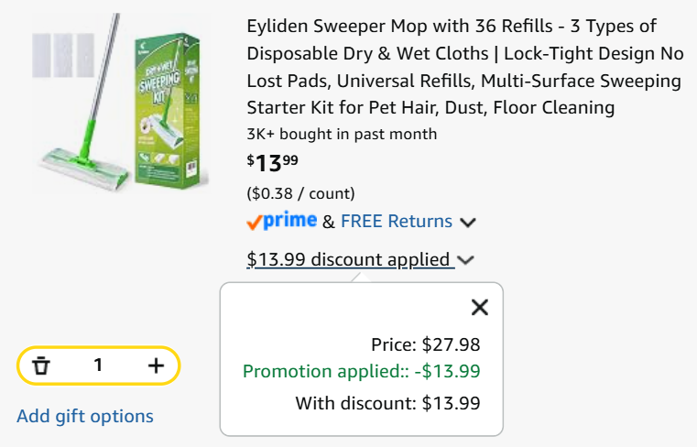This screenshot has width=697, height=447.
Task: Increase quantity with the plus icon
Action: tap(156, 365)
